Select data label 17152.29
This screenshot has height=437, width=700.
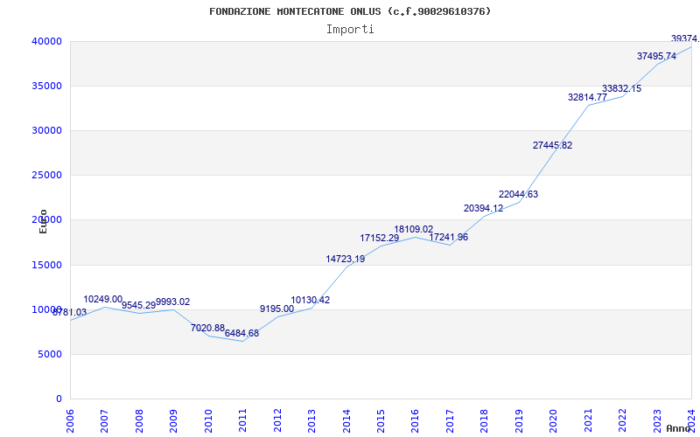pyautogui.click(x=380, y=238)
